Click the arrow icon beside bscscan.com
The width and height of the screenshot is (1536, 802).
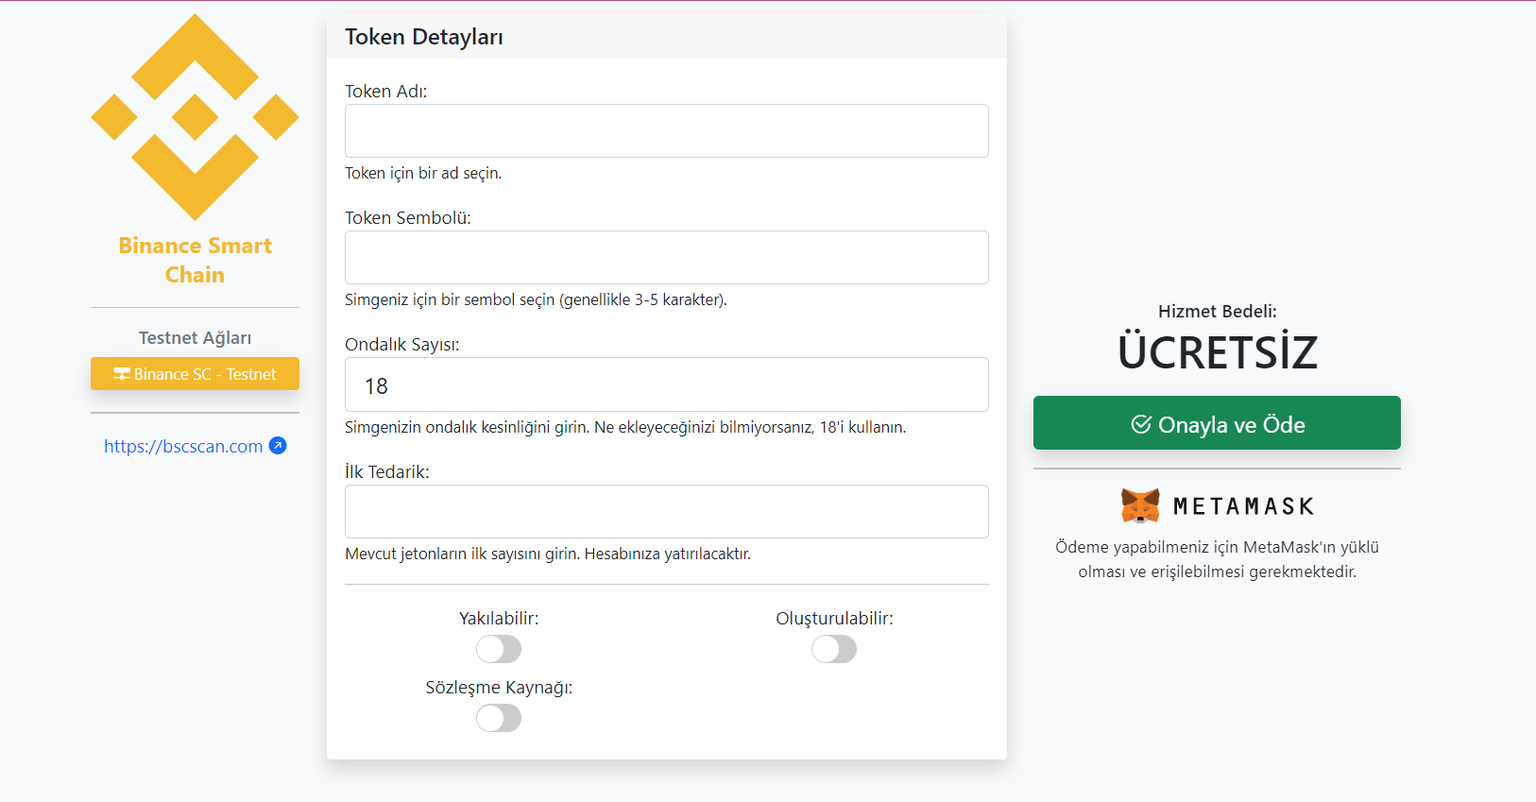pyautogui.click(x=278, y=446)
